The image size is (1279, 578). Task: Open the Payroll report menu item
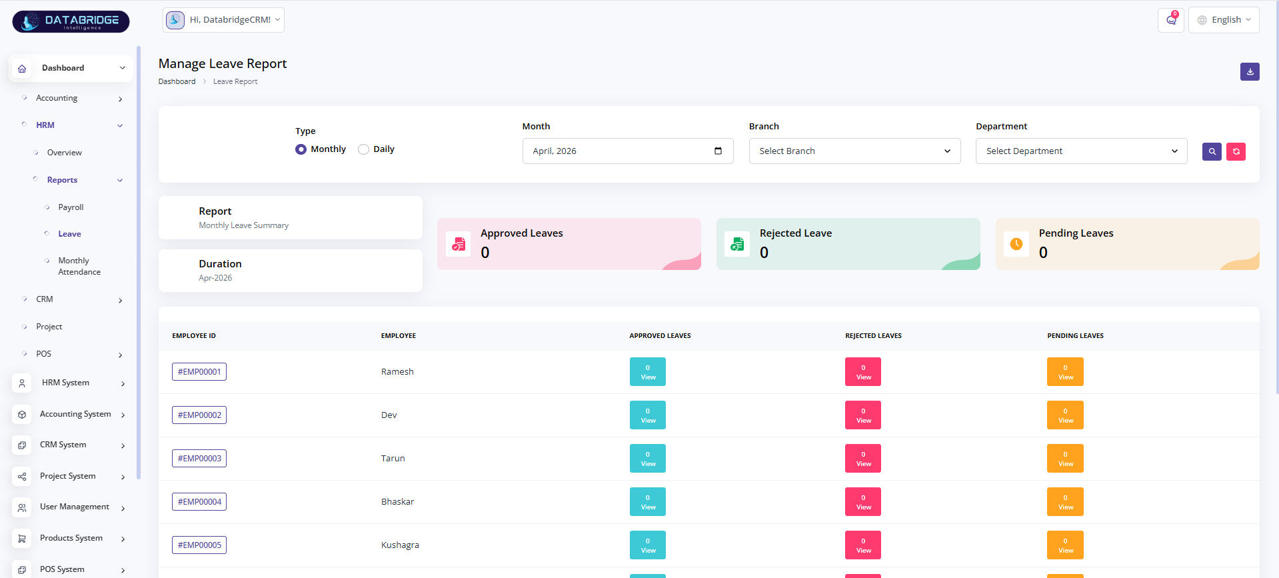click(x=71, y=207)
